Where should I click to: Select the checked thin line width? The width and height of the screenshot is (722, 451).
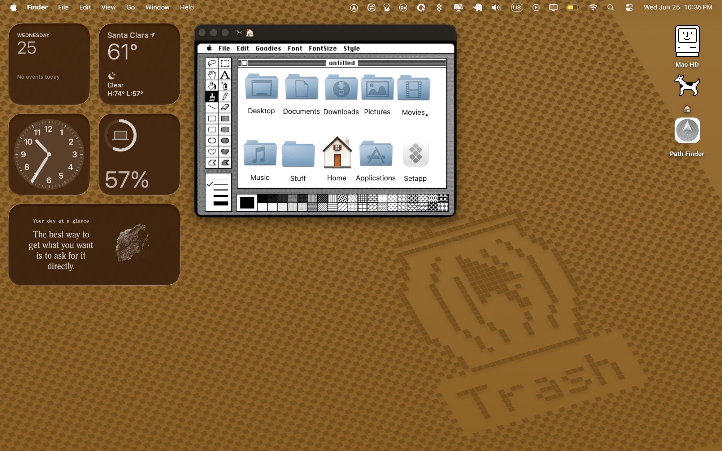[220, 184]
